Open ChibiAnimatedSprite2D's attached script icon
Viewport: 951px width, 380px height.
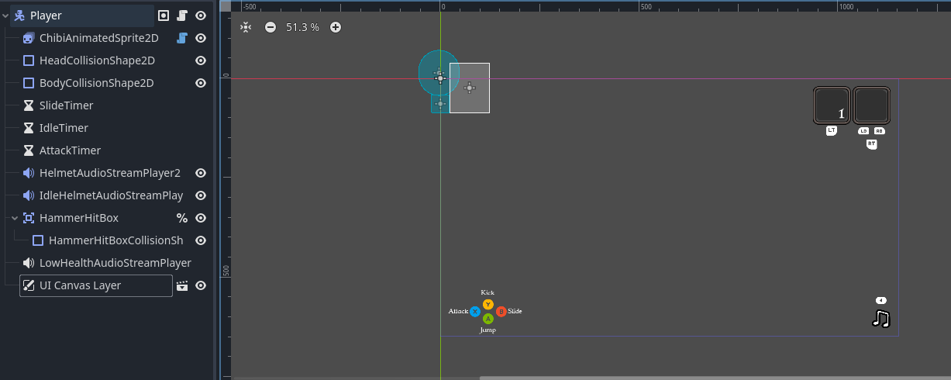pos(182,38)
